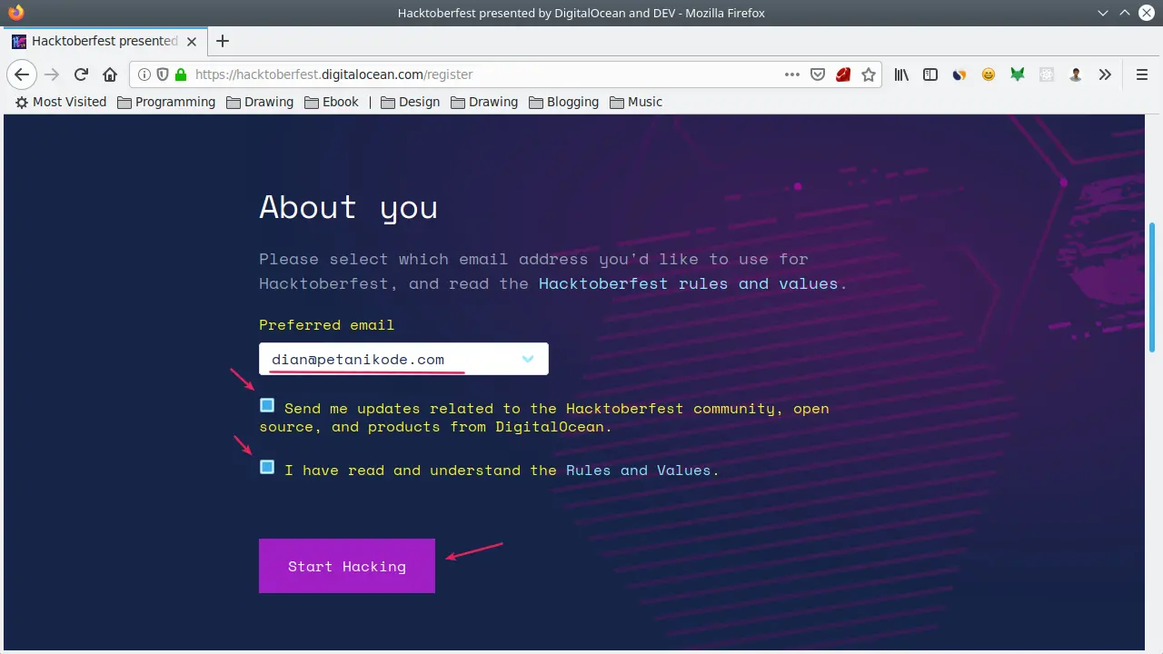Open Drawing folder between Programming and Ebook
This screenshot has width=1163, height=654.
tap(259, 102)
